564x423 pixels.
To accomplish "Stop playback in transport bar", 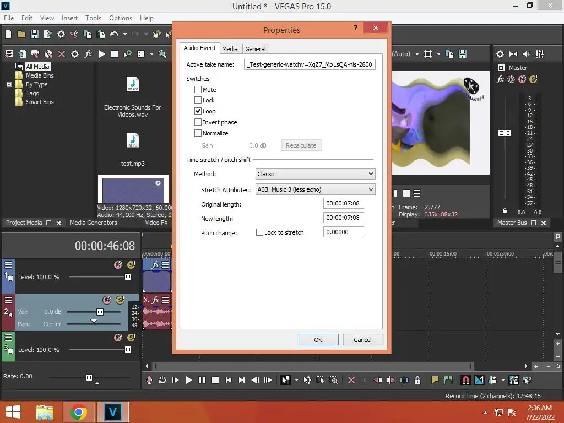I will click(x=215, y=380).
